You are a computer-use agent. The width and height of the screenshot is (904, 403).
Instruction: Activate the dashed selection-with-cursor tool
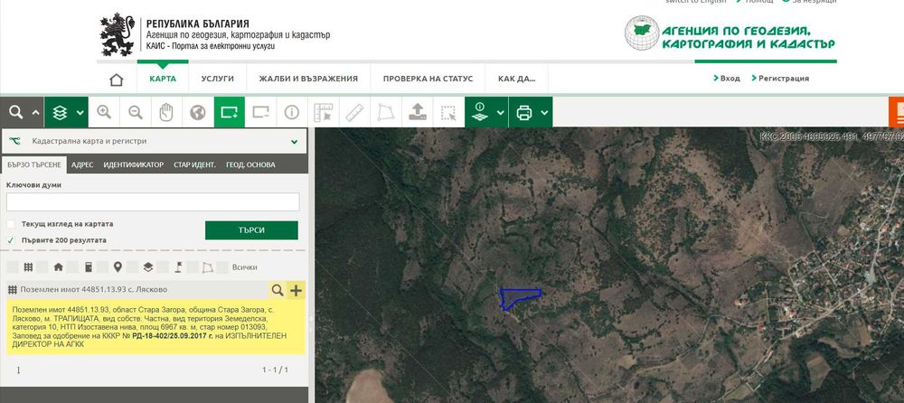[x=448, y=112]
